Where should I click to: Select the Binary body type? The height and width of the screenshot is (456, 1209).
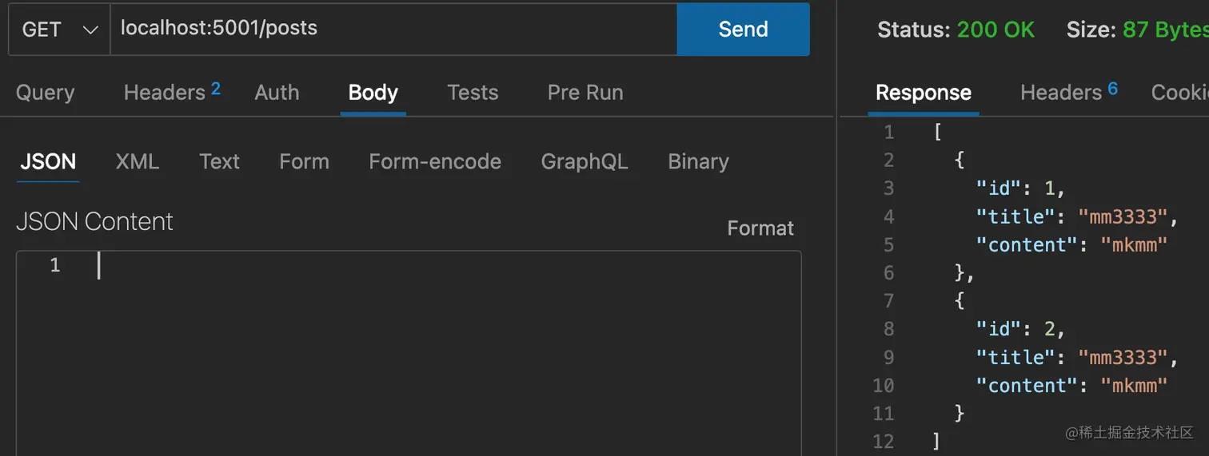click(x=698, y=161)
